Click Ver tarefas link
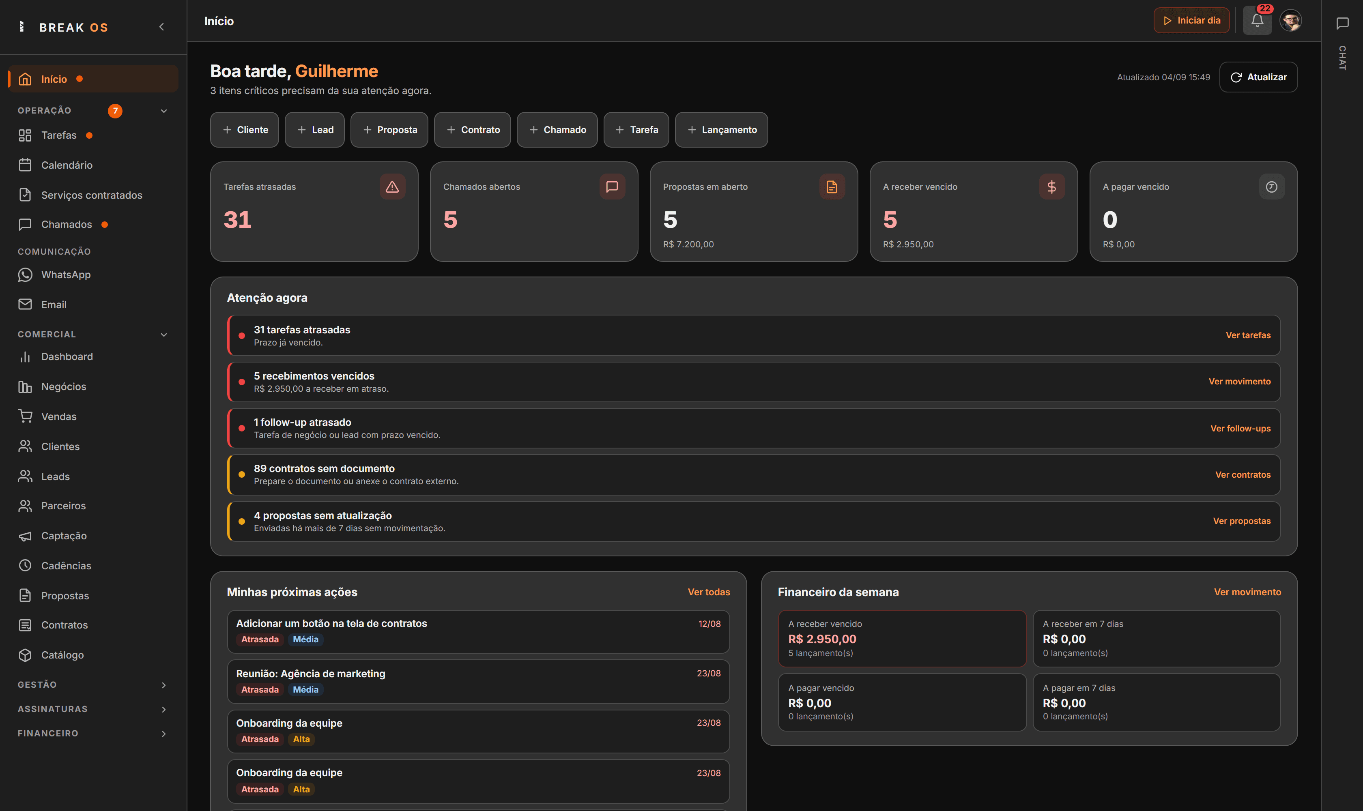 (x=1248, y=335)
